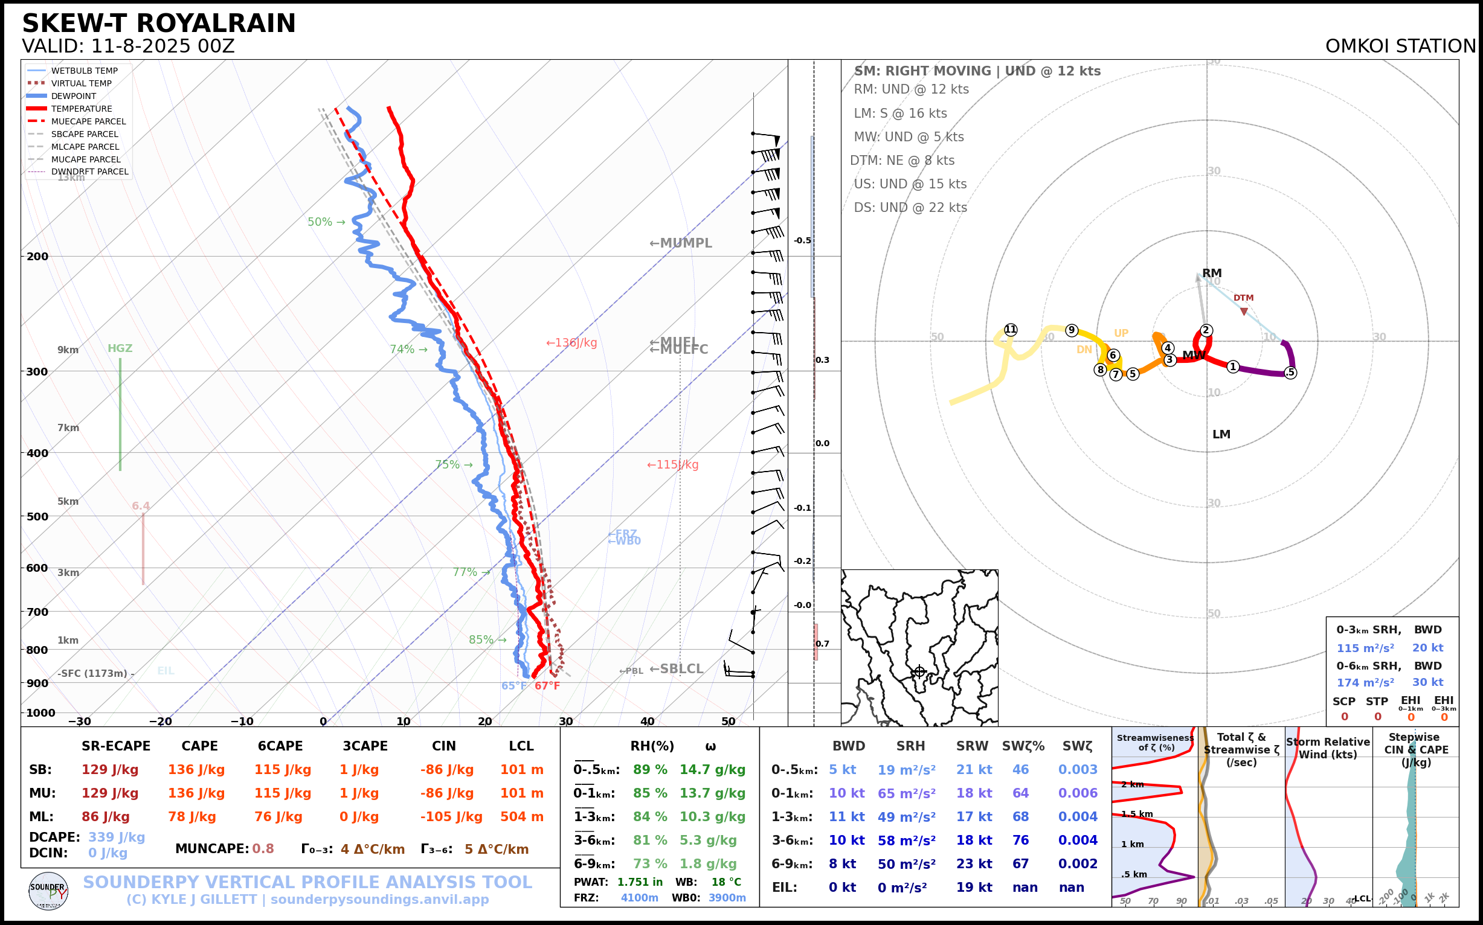Click the SOUNDERPY VERTICAL PROFILE ANALYSIS TOOL text
The image size is (1483, 925).
307,882
